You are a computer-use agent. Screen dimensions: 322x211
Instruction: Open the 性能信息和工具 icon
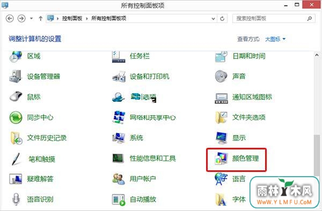(x=118, y=159)
